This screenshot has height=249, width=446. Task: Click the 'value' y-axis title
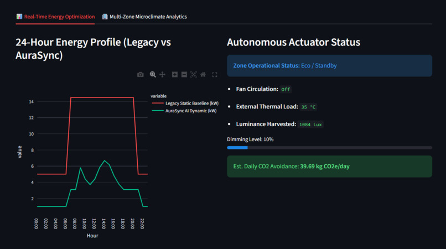[x=19, y=152]
